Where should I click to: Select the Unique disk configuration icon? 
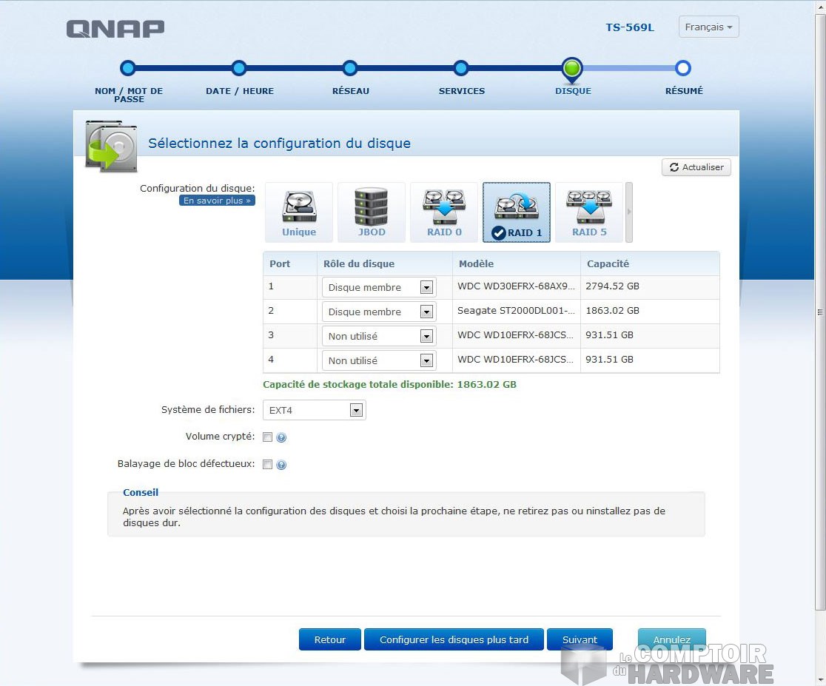coord(298,212)
